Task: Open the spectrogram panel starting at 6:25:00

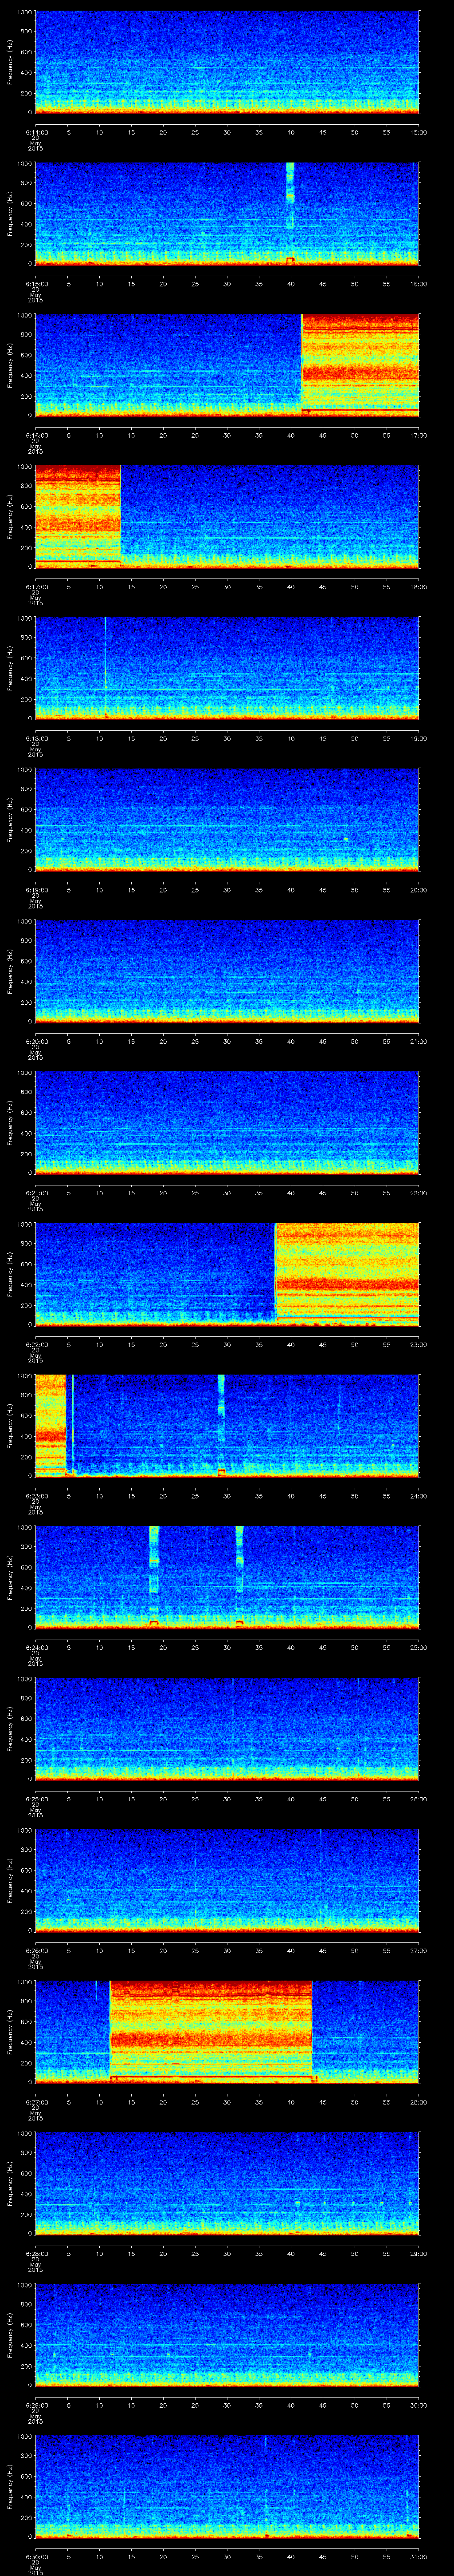Action: 227,1728
